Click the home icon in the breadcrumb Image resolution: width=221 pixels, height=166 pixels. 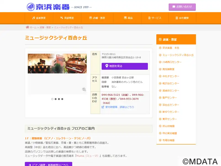pyautogui.click(x=27, y=27)
